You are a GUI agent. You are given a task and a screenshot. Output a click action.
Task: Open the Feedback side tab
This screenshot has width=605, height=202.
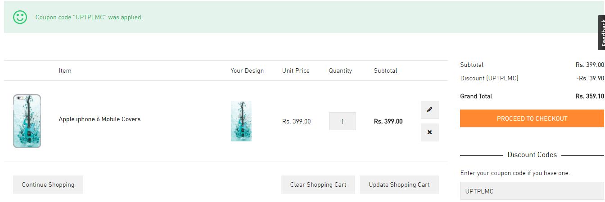(601, 32)
